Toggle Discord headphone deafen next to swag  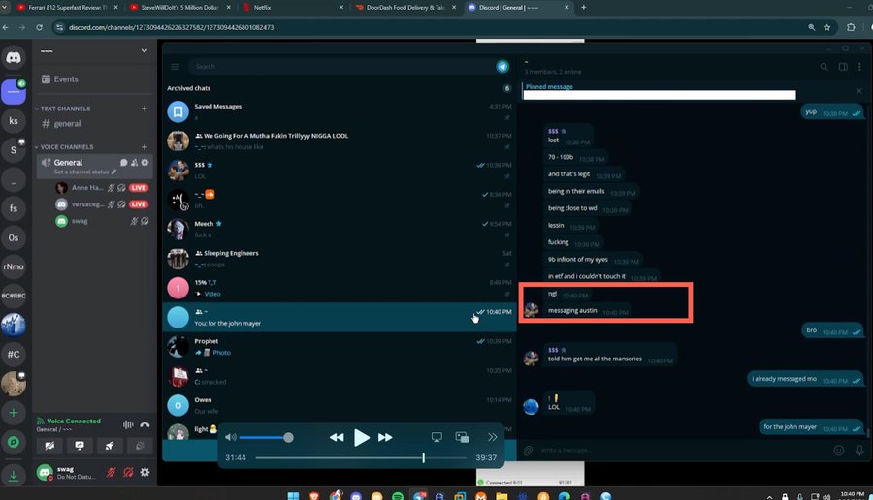click(128, 472)
